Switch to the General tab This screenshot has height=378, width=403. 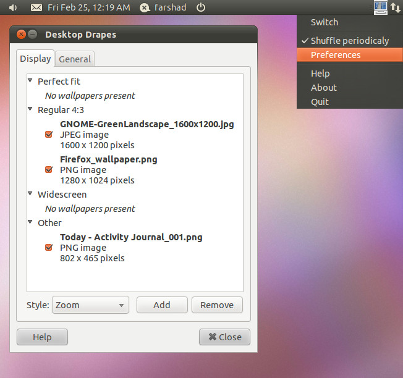pyautogui.click(x=75, y=59)
